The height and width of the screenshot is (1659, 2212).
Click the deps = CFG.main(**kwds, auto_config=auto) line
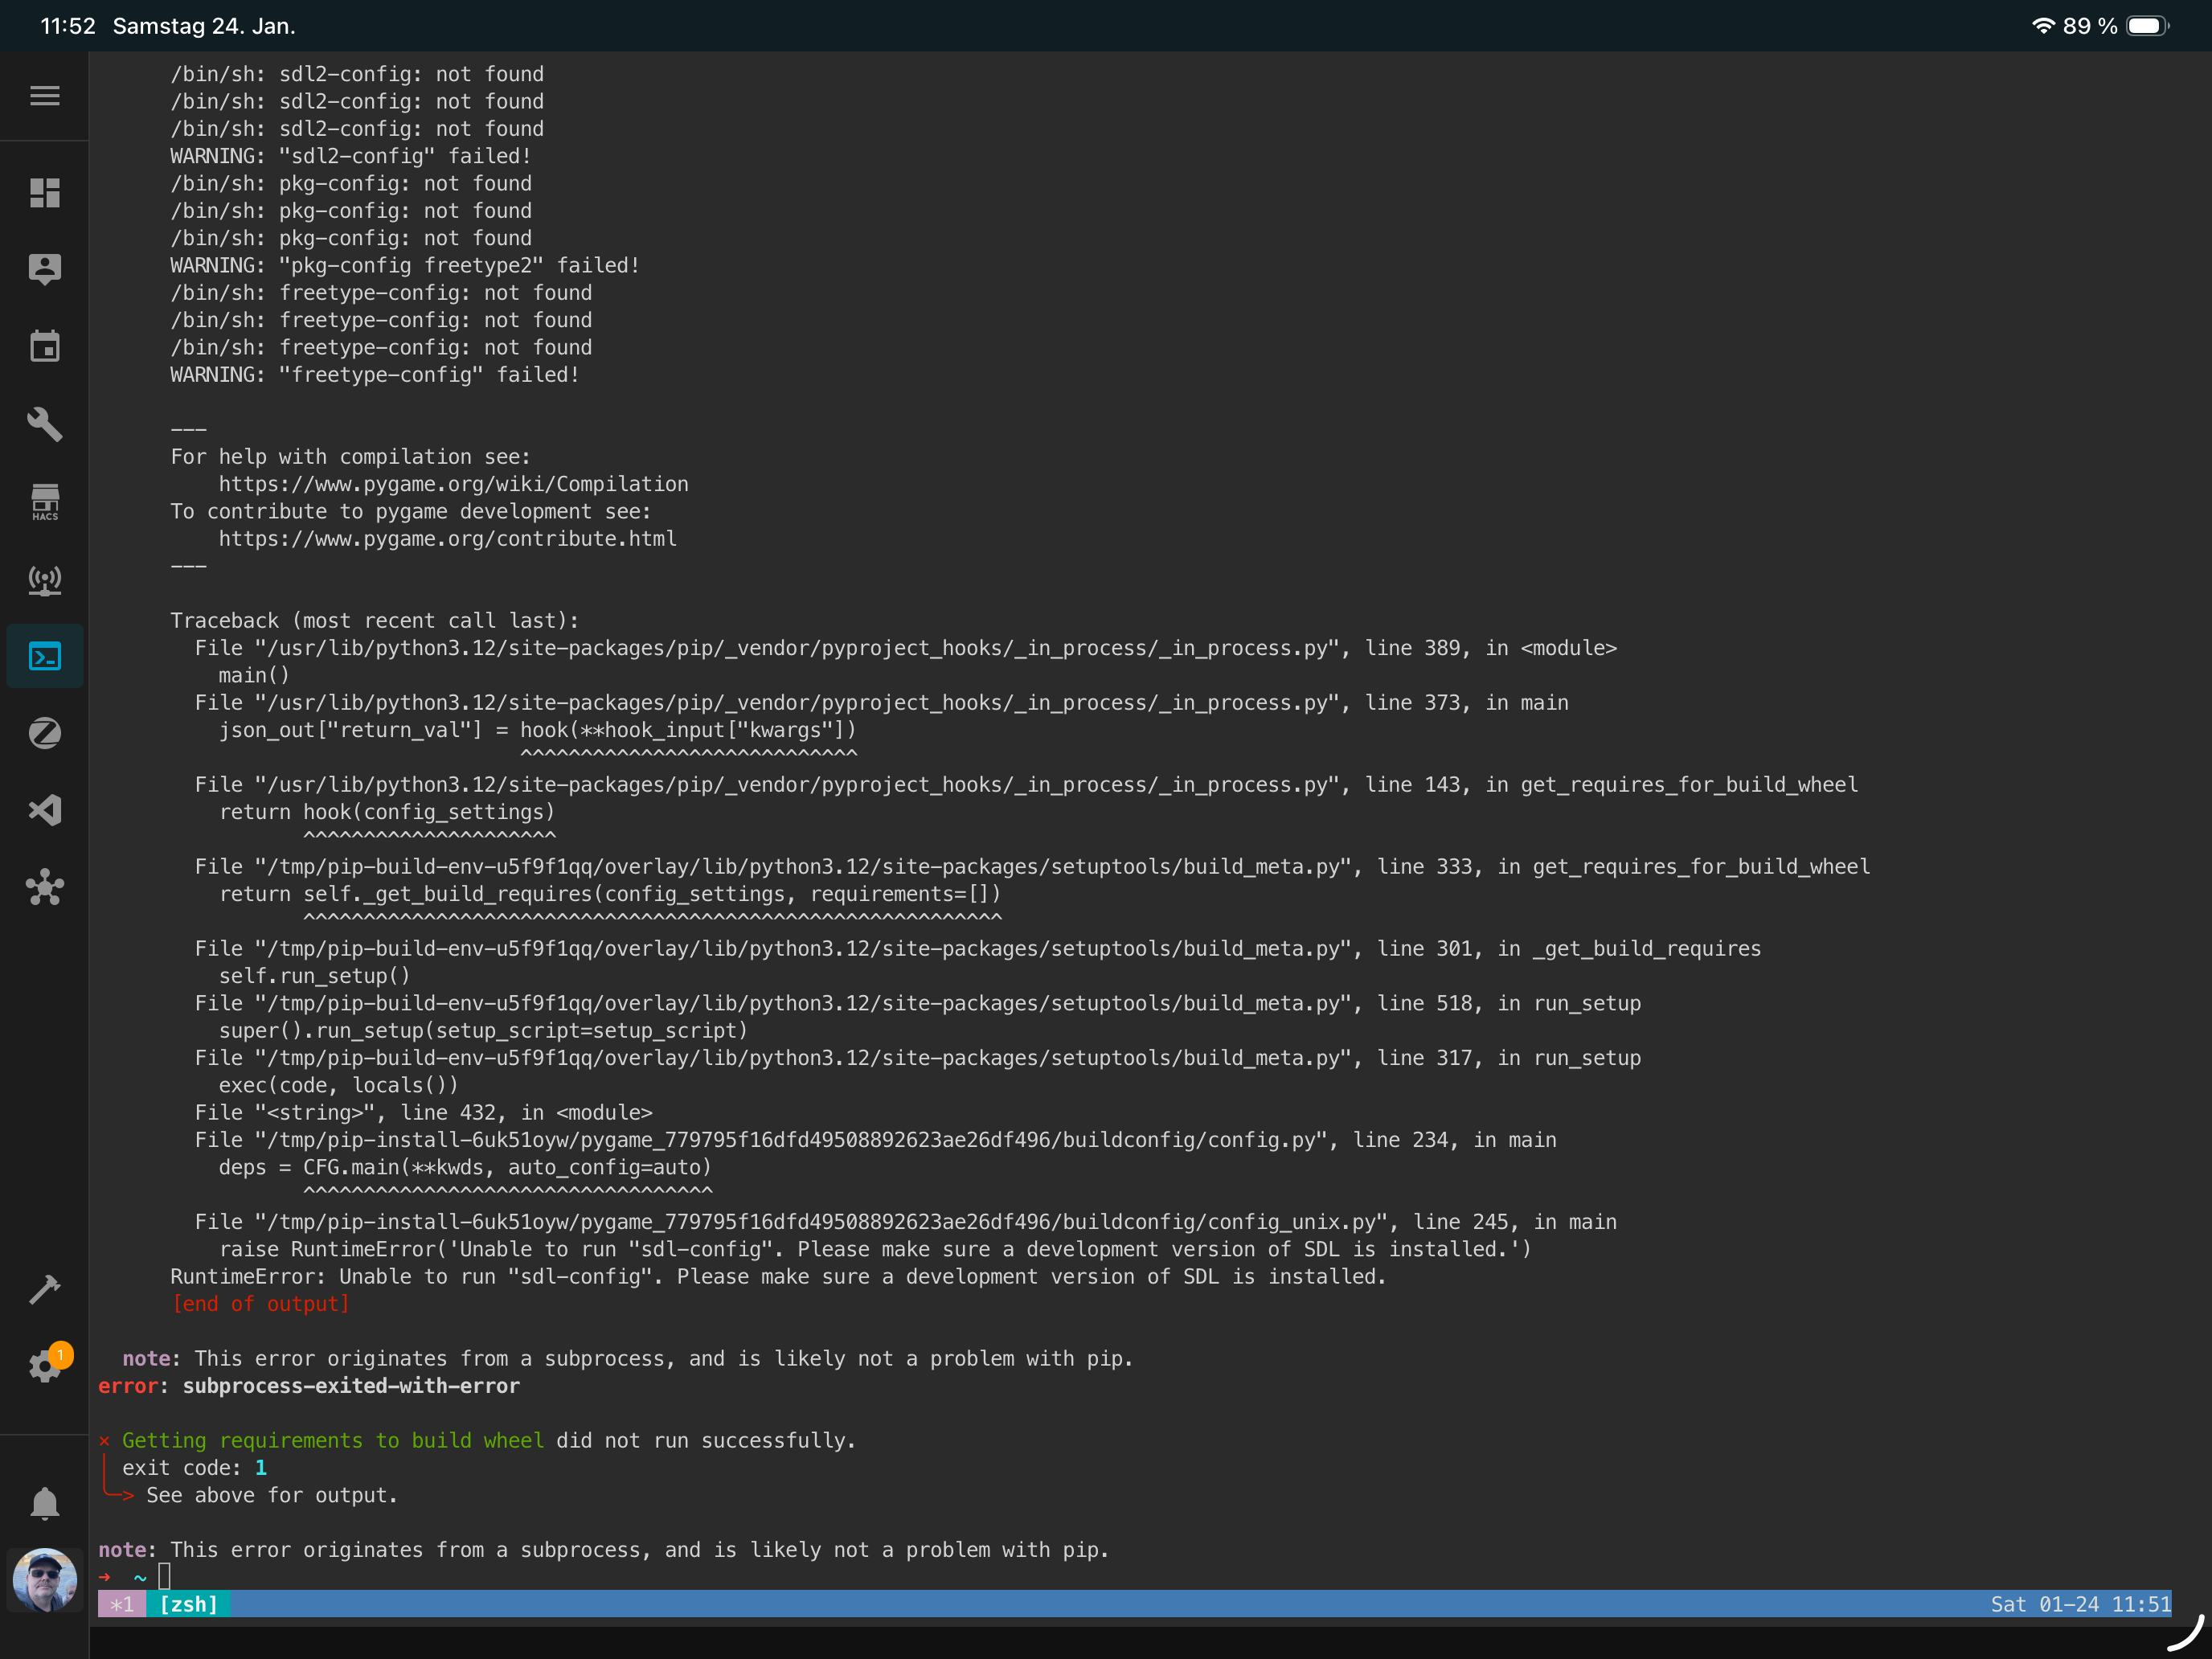pyautogui.click(x=465, y=1167)
